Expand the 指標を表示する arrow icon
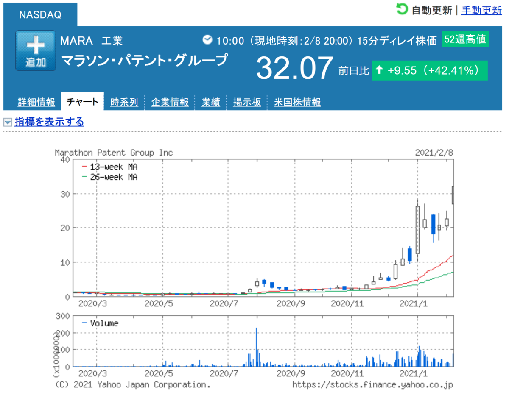The image size is (509, 398). pos(8,122)
